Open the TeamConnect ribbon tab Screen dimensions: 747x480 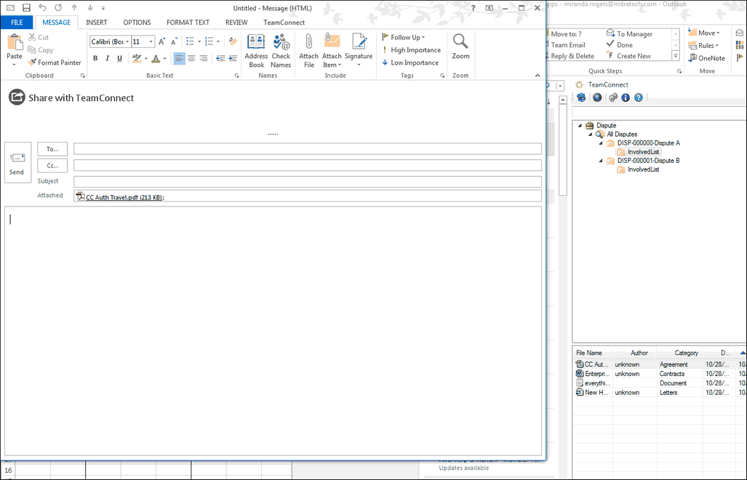pos(284,23)
